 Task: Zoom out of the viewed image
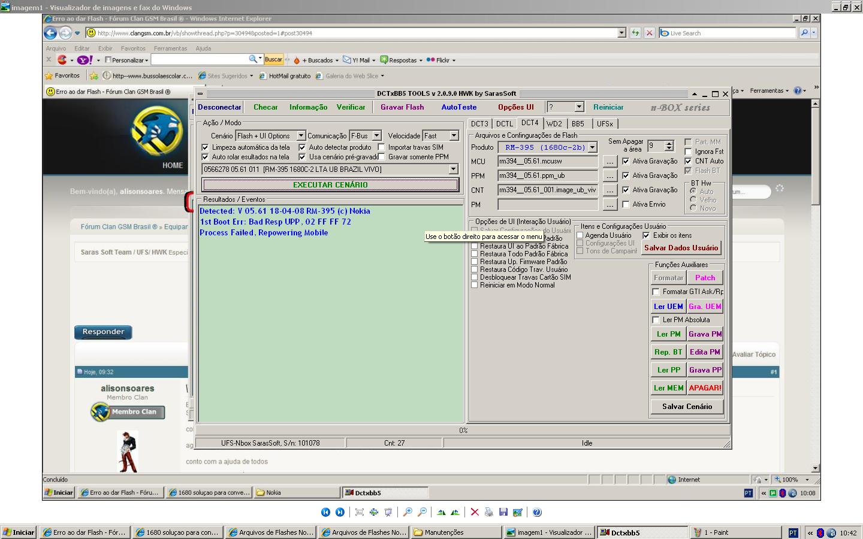(422, 512)
